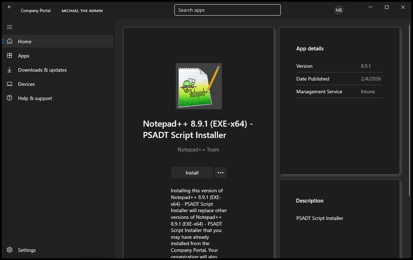Image resolution: width=413 pixels, height=260 pixels.
Task: Open the ellipsis more-options menu beside Install
Action: (221, 173)
